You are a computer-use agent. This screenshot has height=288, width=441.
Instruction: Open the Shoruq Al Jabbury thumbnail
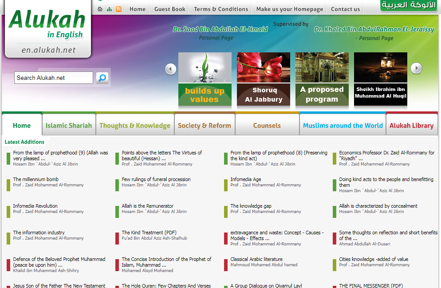[264, 79]
